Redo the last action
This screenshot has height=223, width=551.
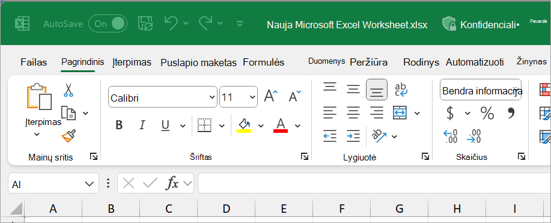pos(206,23)
